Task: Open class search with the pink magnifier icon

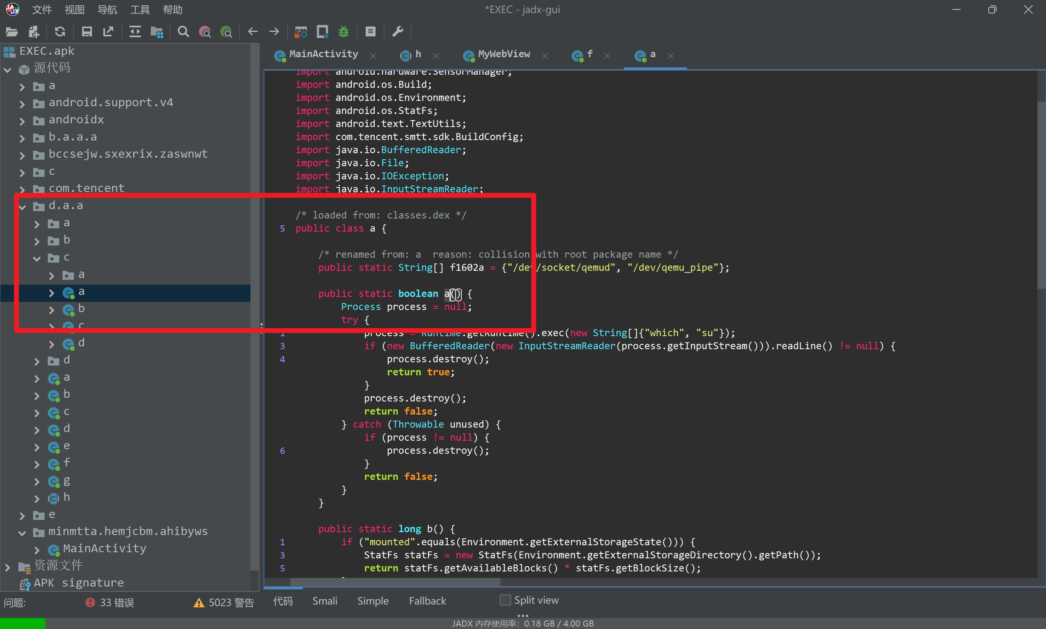Action: point(205,31)
